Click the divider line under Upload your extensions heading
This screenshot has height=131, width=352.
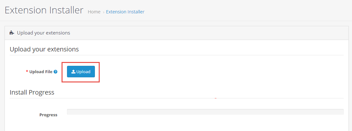176,55
